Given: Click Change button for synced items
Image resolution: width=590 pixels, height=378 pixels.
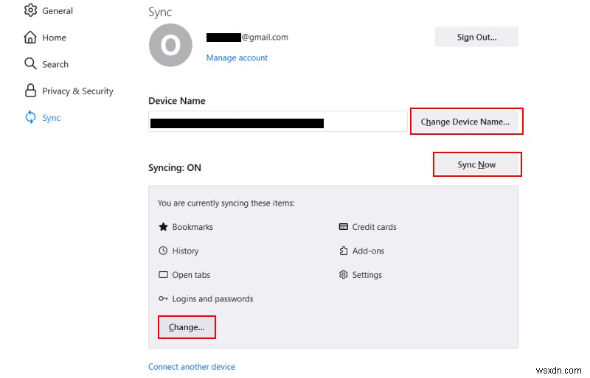Looking at the screenshot, I should coord(187,327).
